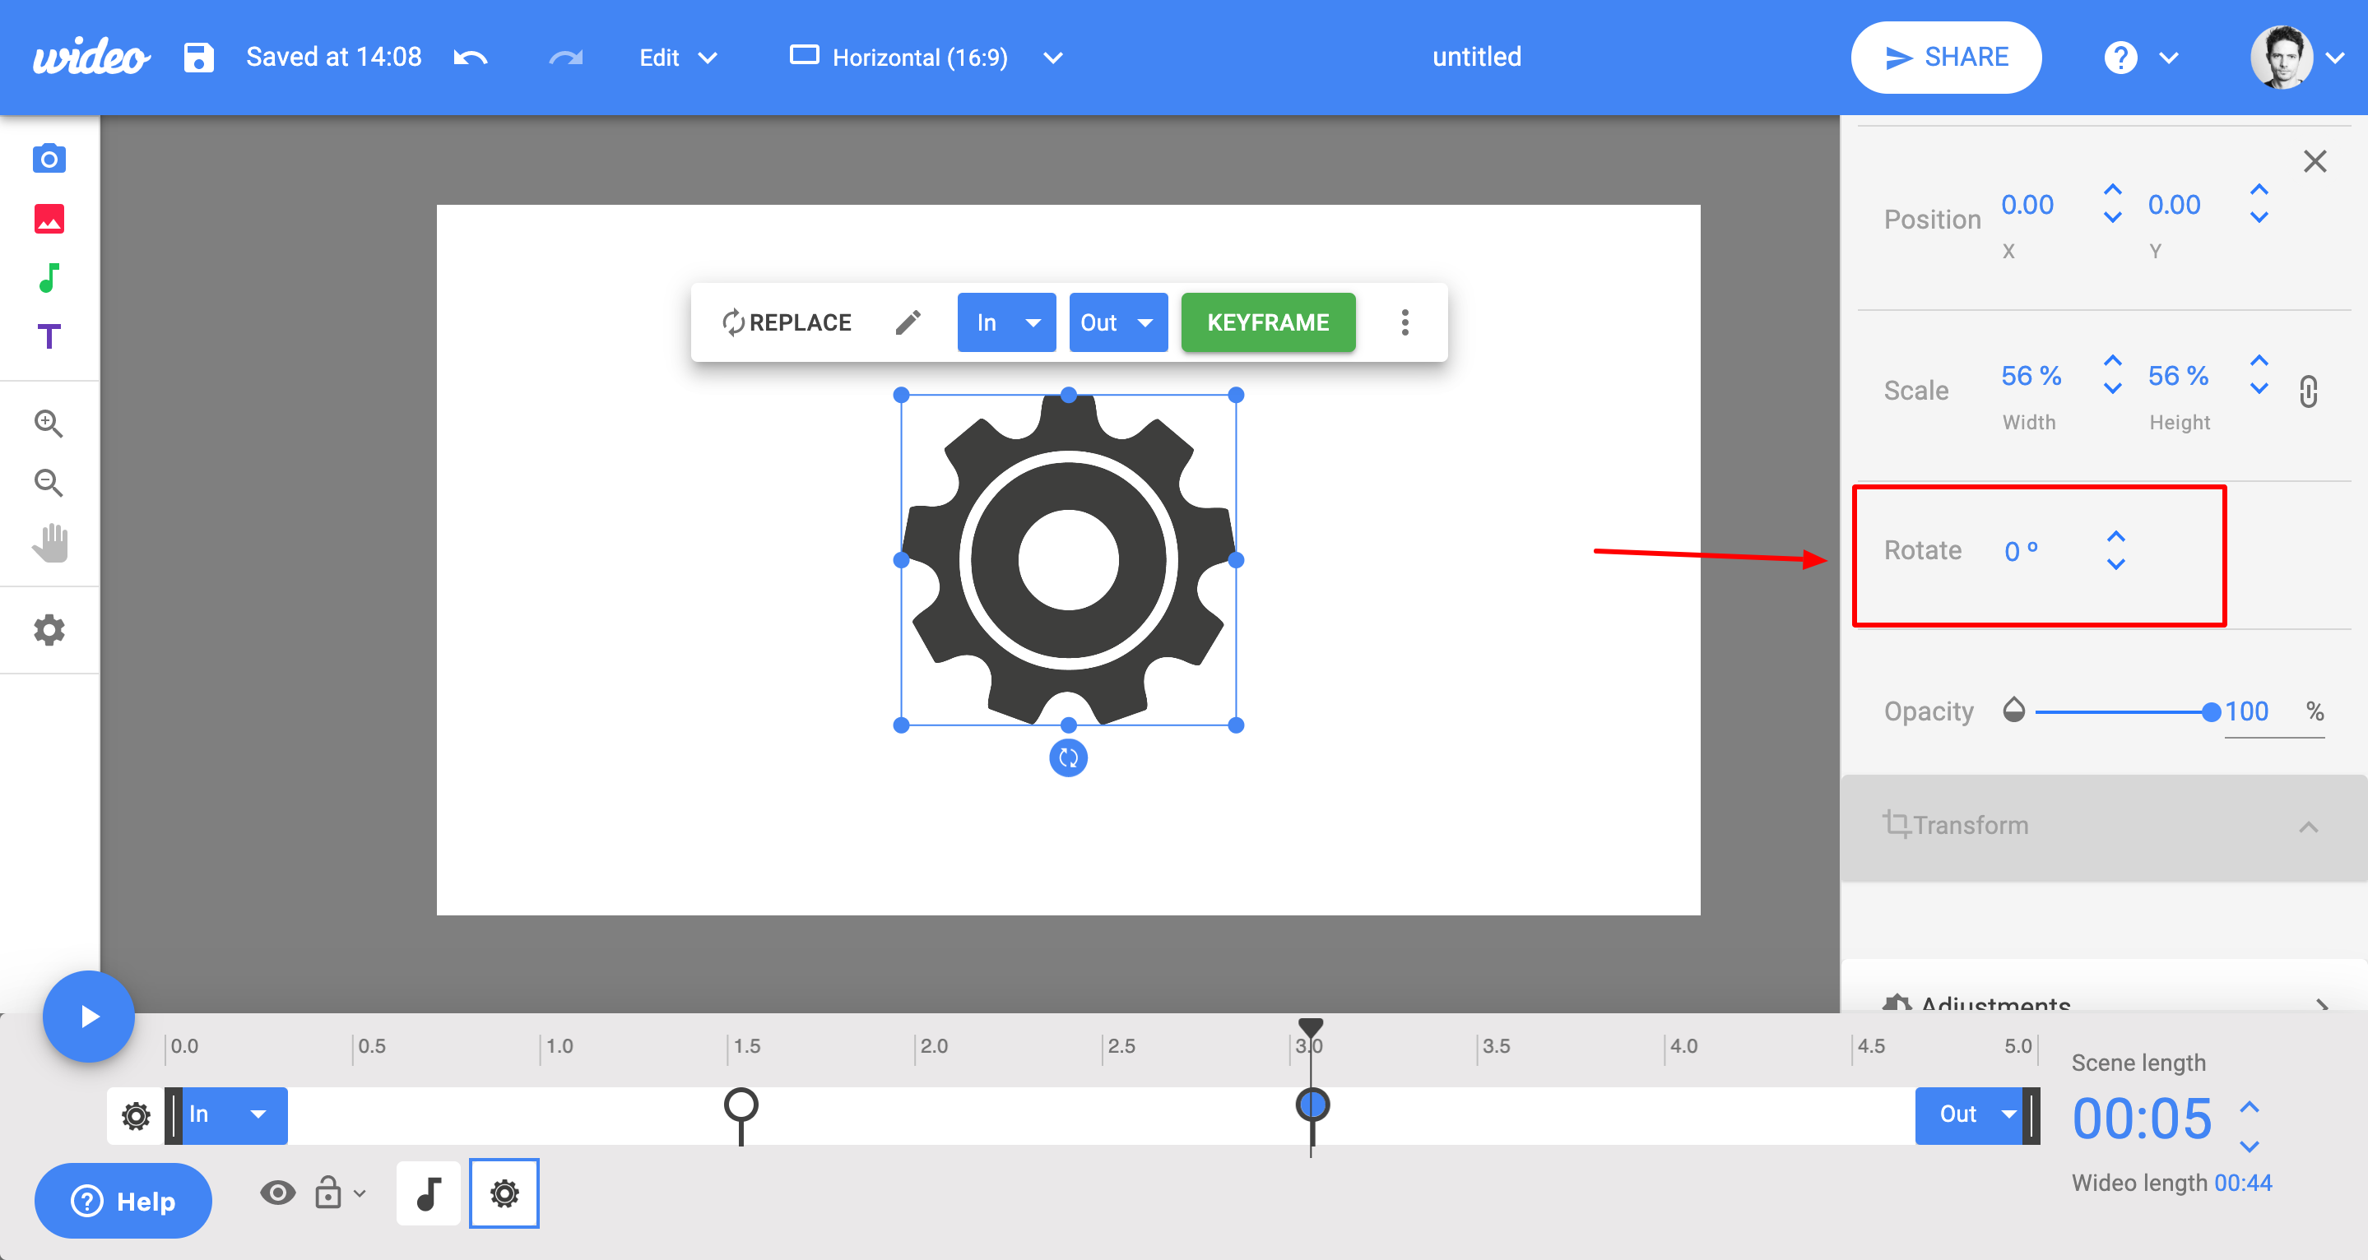Undo the last action
This screenshot has width=2368, height=1260.
(x=471, y=58)
